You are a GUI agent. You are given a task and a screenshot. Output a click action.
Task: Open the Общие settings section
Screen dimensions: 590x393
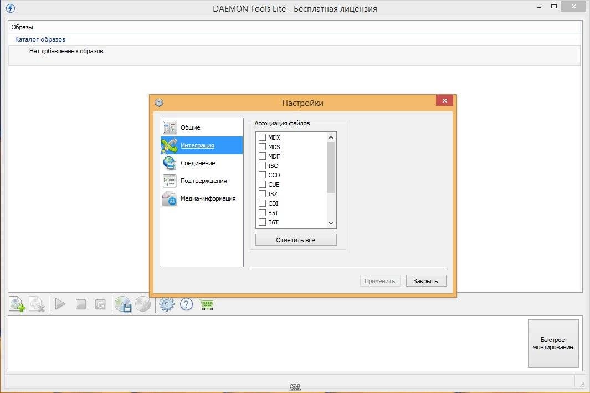tap(202, 127)
